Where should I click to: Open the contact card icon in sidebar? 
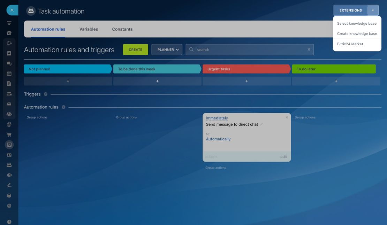tap(9, 155)
